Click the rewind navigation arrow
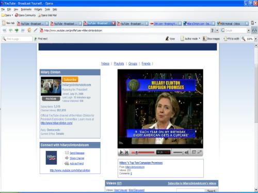 4,30
